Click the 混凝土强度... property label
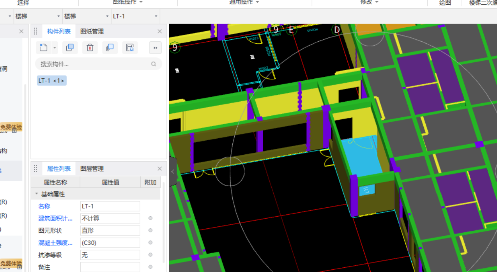 click(x=55, y=243)
